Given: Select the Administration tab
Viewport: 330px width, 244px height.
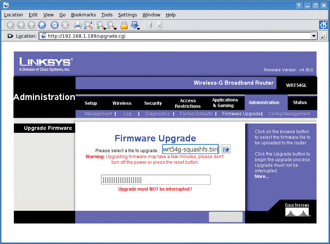Looking at the screenshot, I should coord(264,103).
